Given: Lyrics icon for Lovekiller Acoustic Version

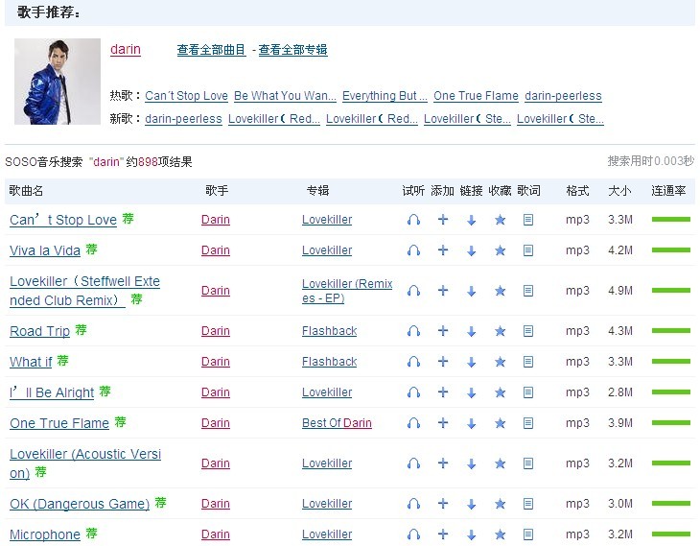Looking at the screenshot, I should [x=528, y=463].
